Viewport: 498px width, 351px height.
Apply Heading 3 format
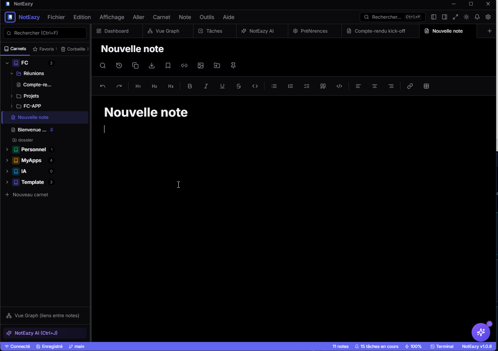[171, 86]
